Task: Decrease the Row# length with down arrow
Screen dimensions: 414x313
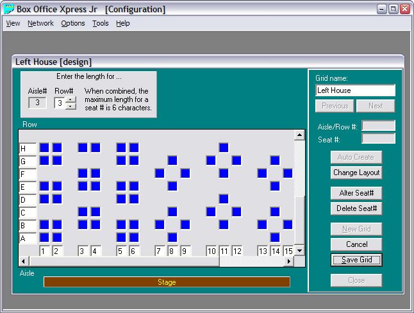Action: pyautogui.click(x=71, y=106)
